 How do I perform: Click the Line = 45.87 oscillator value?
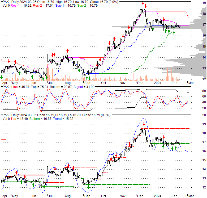coord(20,87)
